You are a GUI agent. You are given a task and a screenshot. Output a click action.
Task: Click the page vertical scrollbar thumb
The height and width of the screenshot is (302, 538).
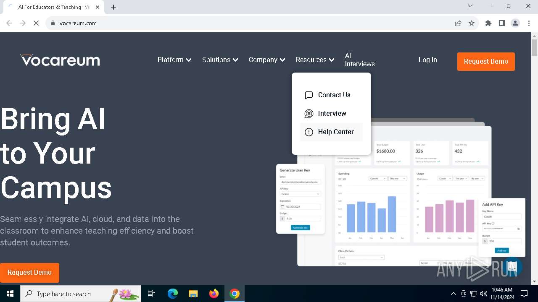[x=535, y=47]
